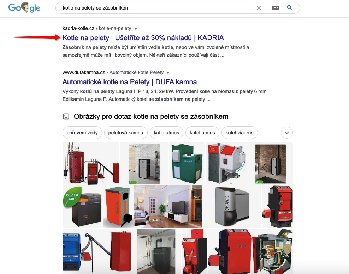Select the "ohřevem vody" filter chip
Viewport: 349px width, 274px height.
(x=82, y=133)
